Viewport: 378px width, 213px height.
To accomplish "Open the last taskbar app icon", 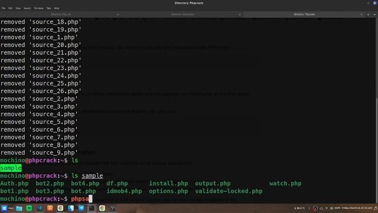I will tap(113, 208).
